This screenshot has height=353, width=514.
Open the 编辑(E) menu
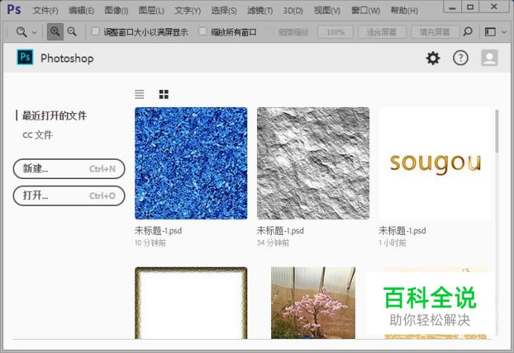point(81,10)
